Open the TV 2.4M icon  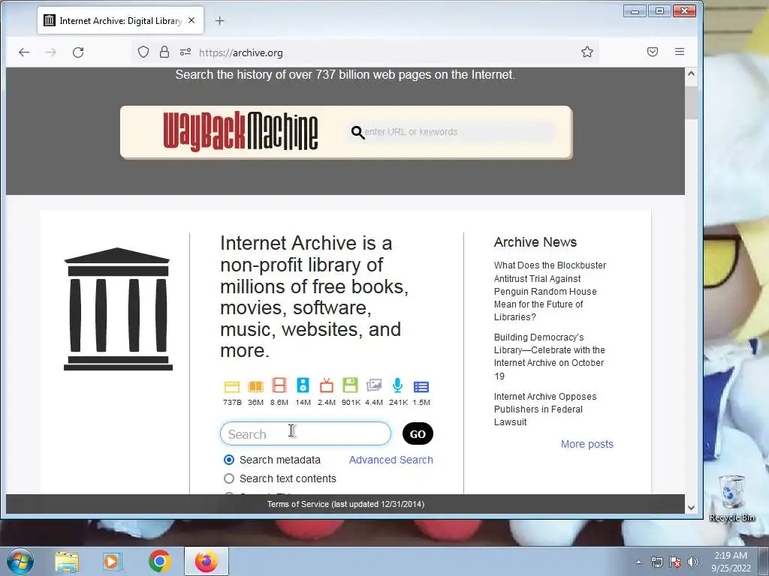point(326,385)
